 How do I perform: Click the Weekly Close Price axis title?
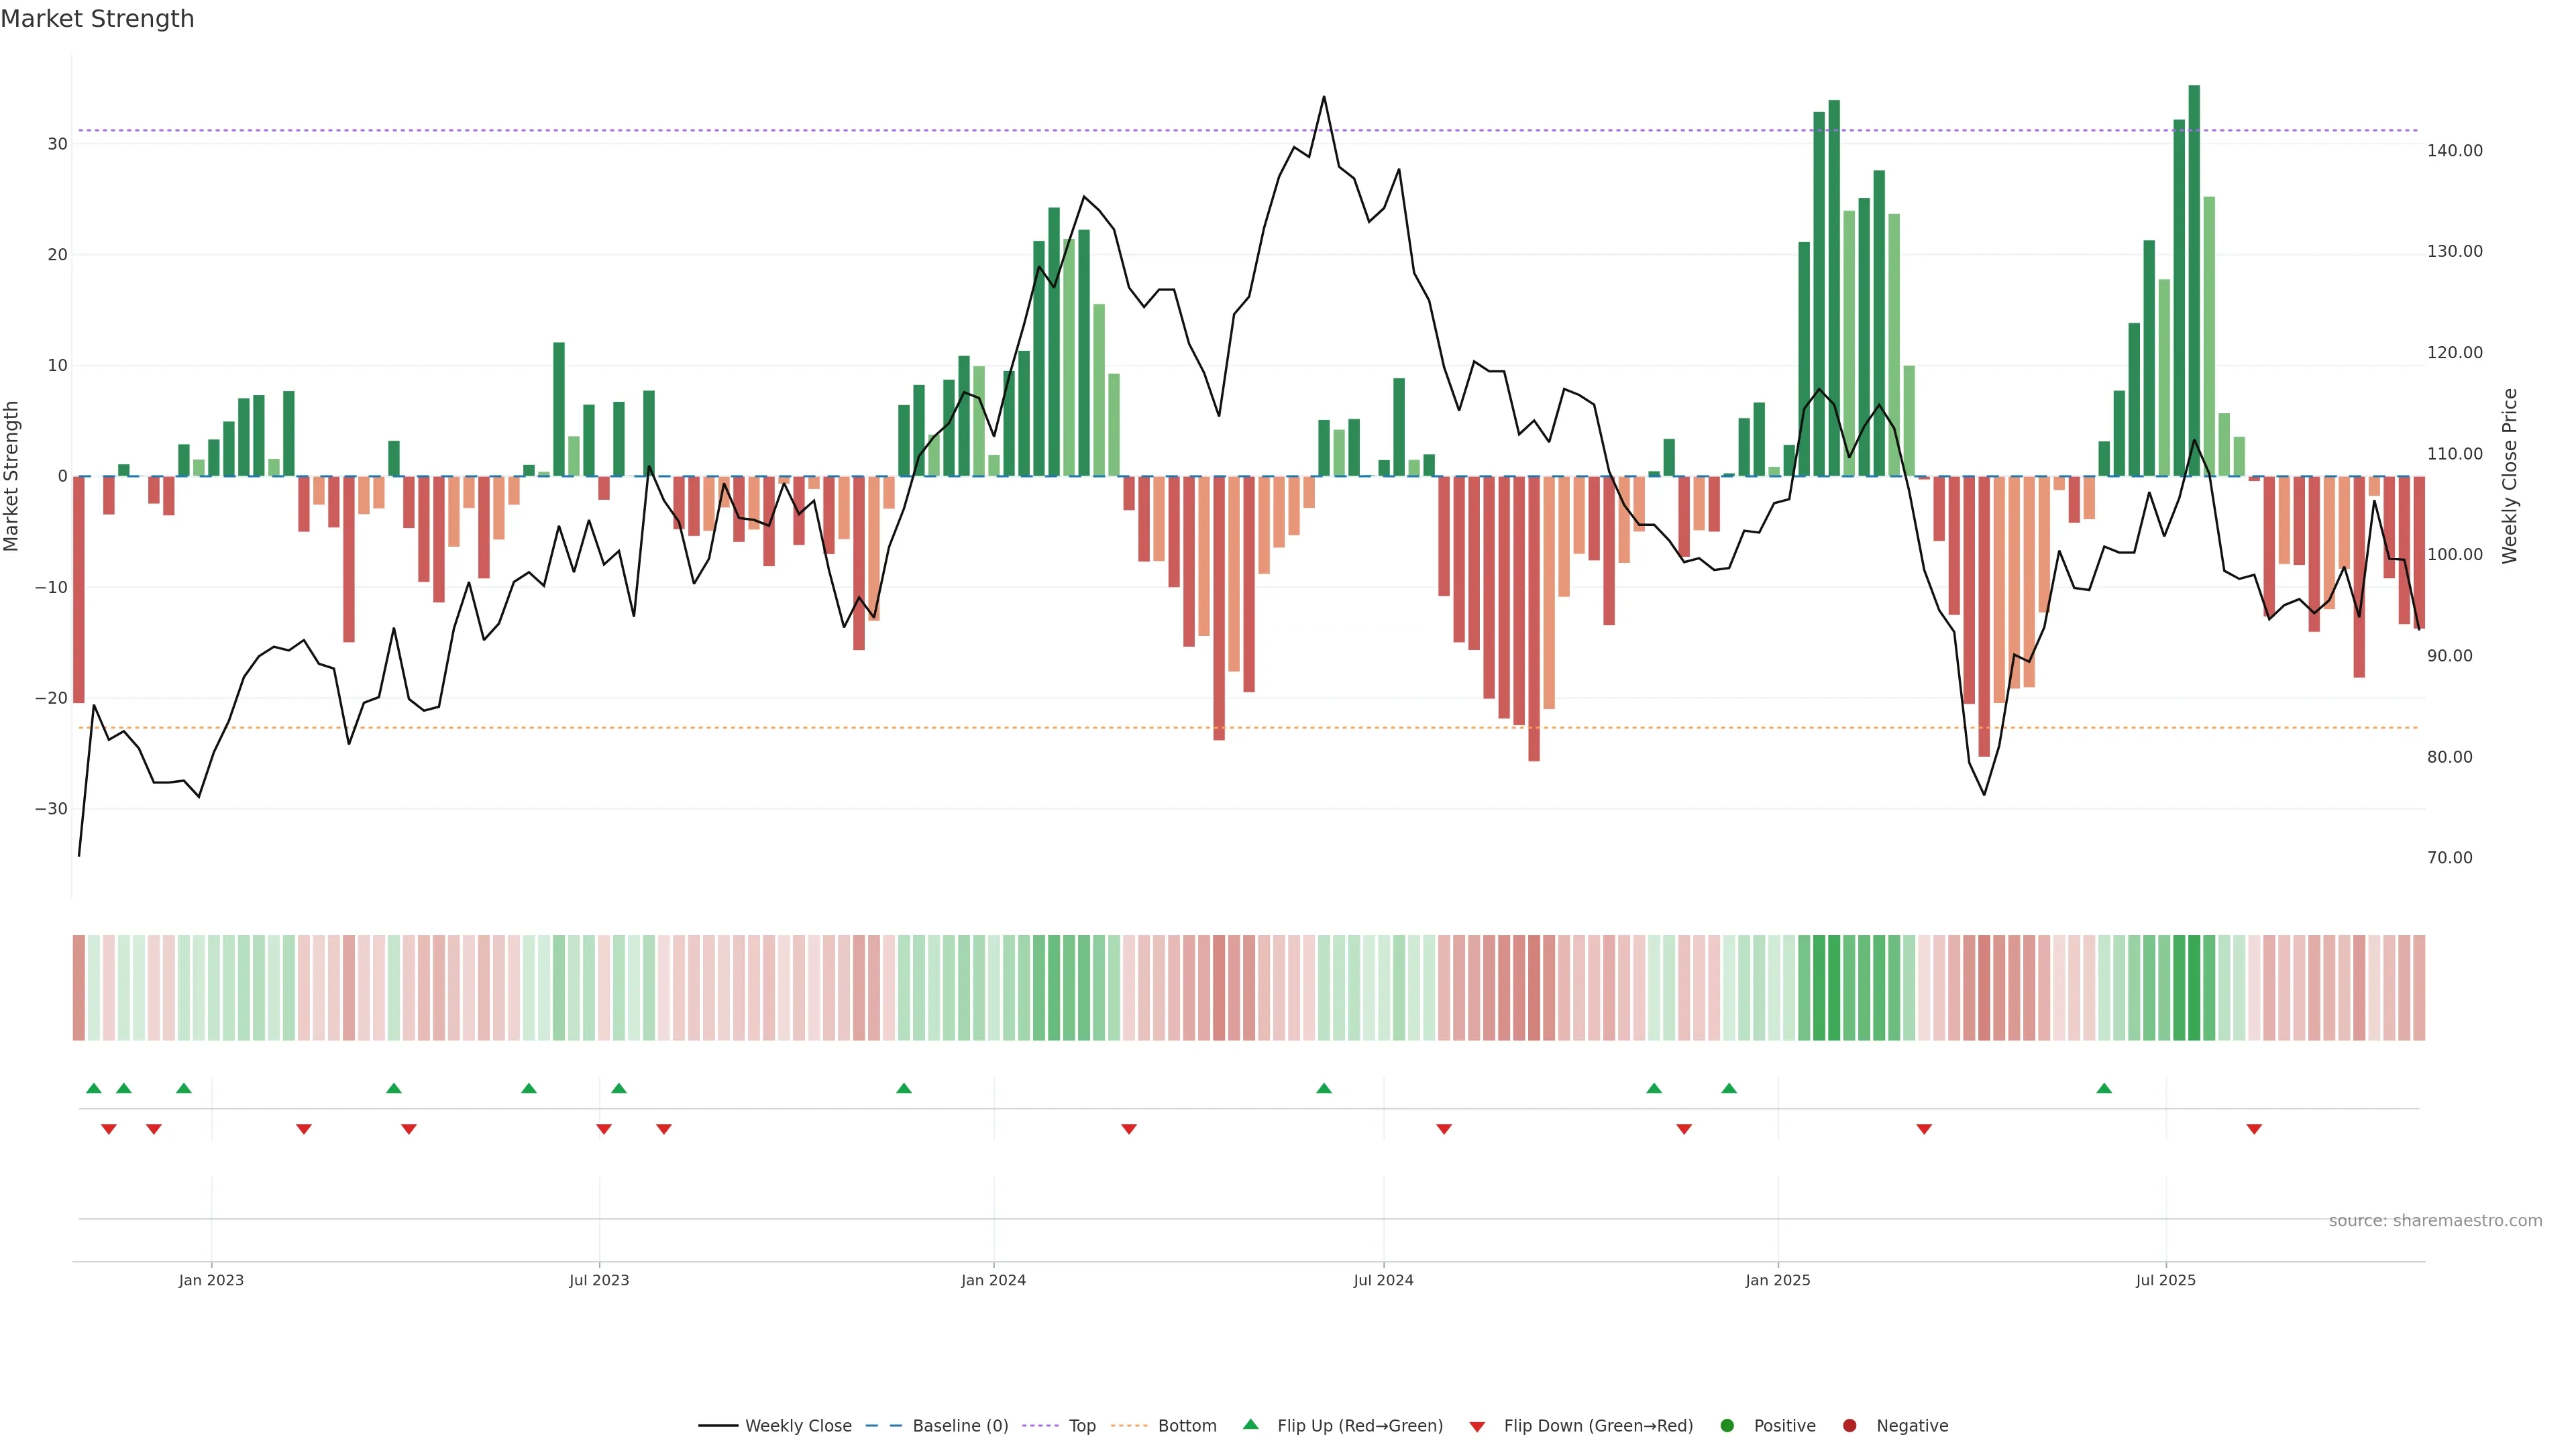click(2510, 476)
